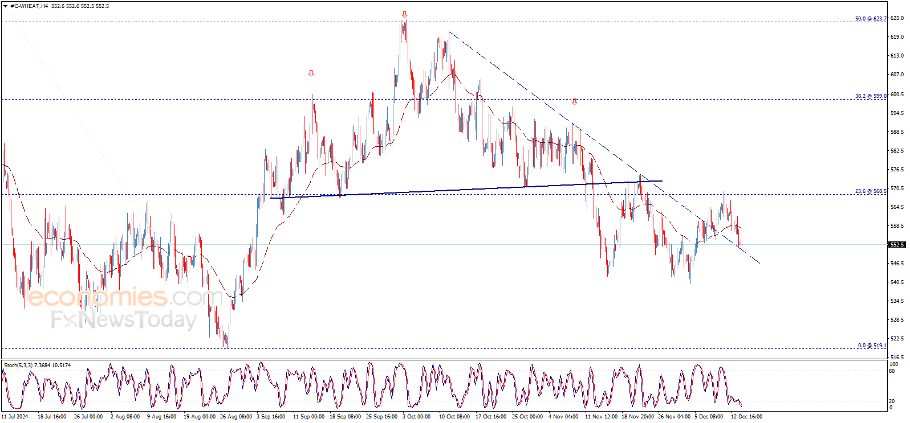The image size is (910, 423).
Task: Click the 20 level on the stochastic scale
Action: (x=892, y=401)
